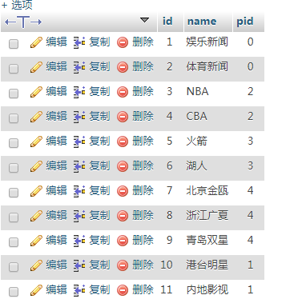The width and height of the screenshot is (290, 299).
Task: Open the column options dropdown triangle
Action: tap(144, 20)
